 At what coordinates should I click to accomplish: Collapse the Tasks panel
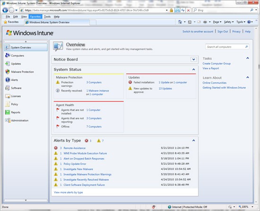(248, 58)
